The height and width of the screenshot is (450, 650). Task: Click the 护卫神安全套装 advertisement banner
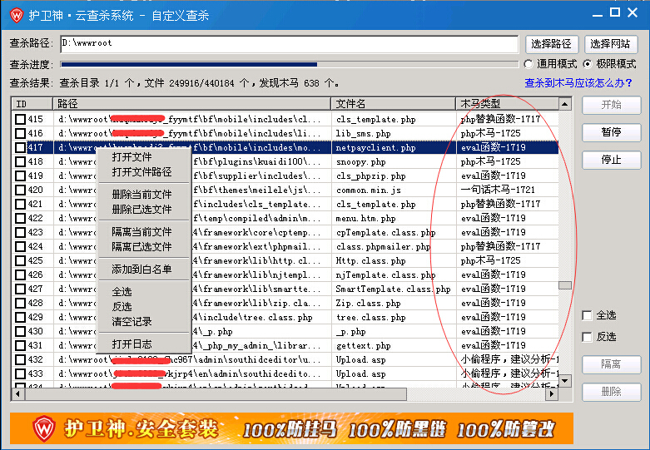pyautogui.click(x=291, y=428)
